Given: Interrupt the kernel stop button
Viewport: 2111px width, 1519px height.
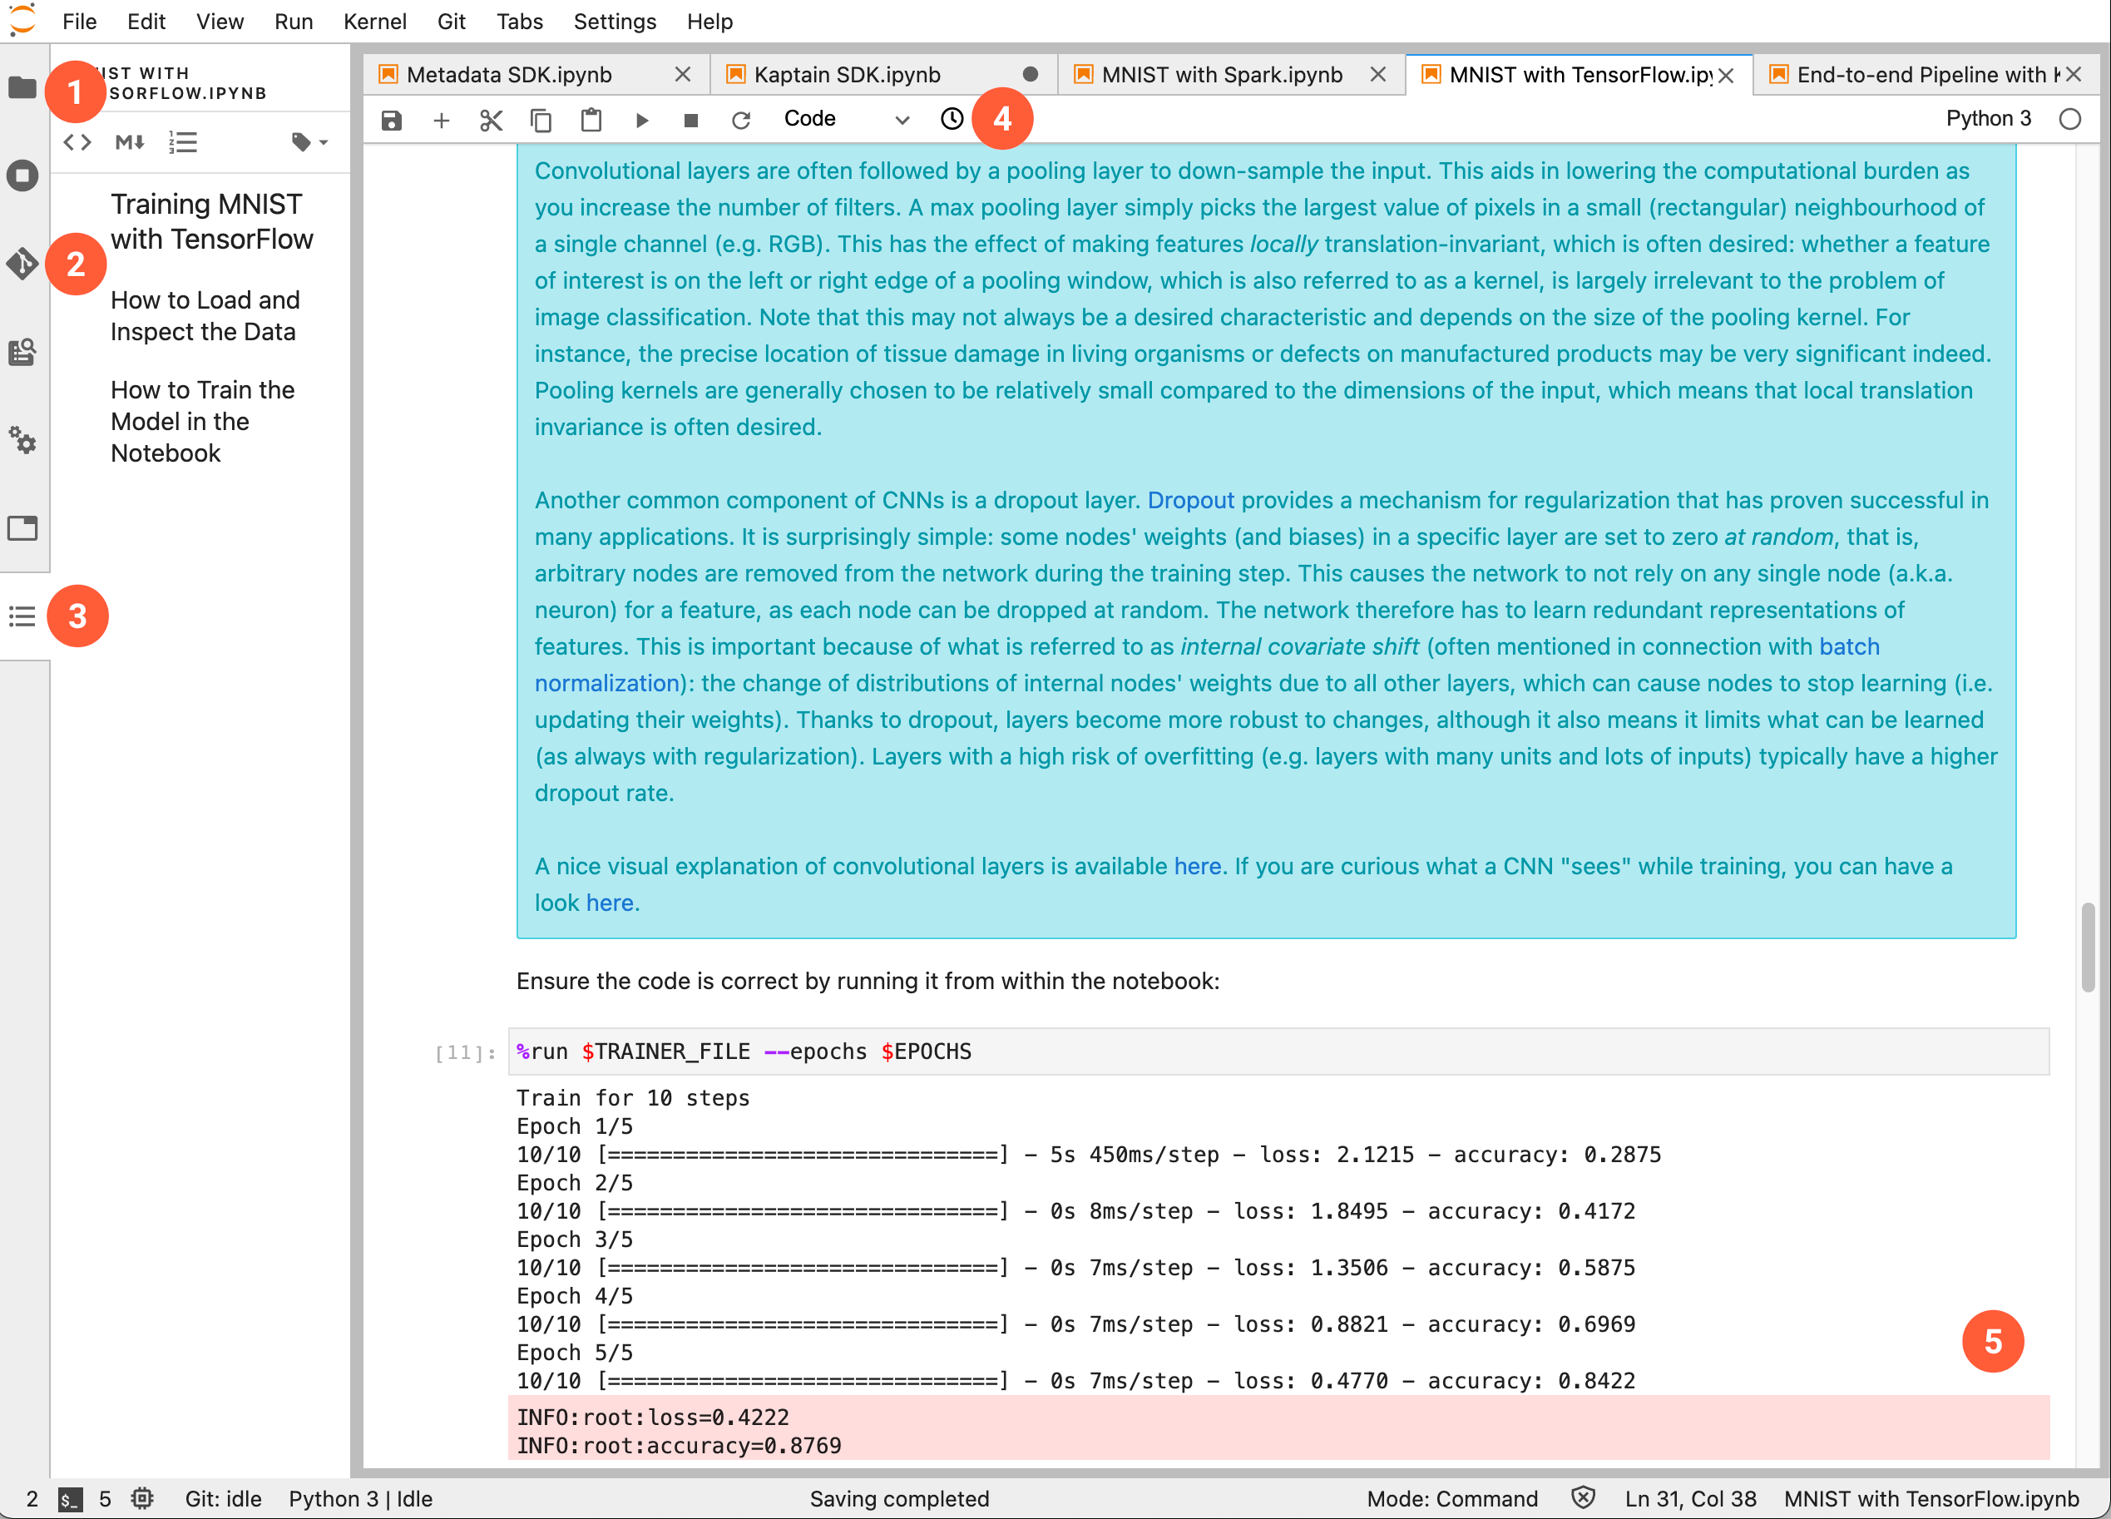Looking at the screenshot, I should coord(690,120).
